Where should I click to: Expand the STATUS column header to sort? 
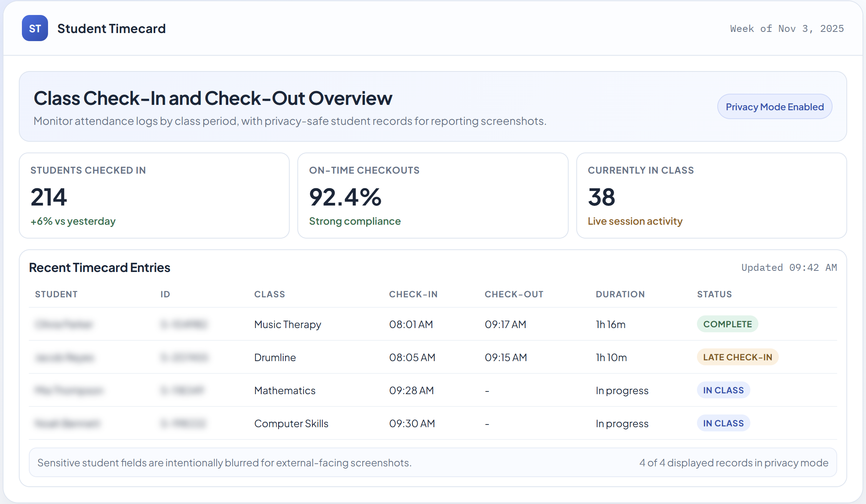[714, 294]
